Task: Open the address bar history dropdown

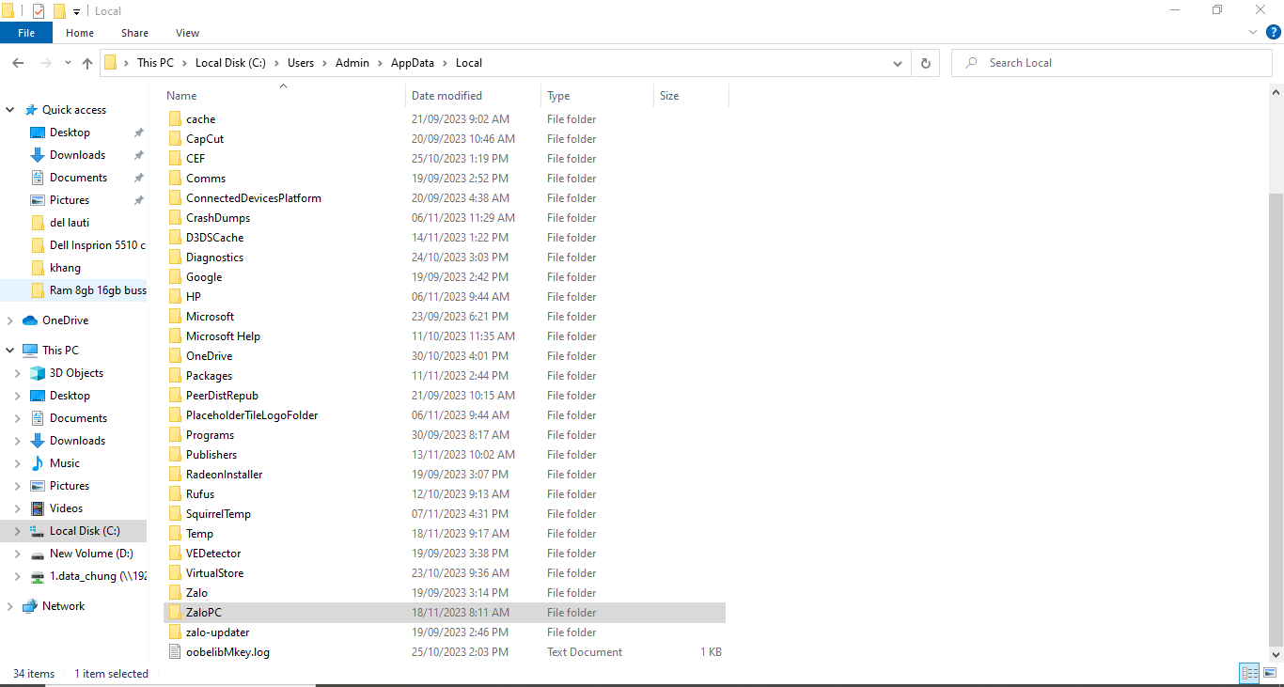Action: coord(898,63)
